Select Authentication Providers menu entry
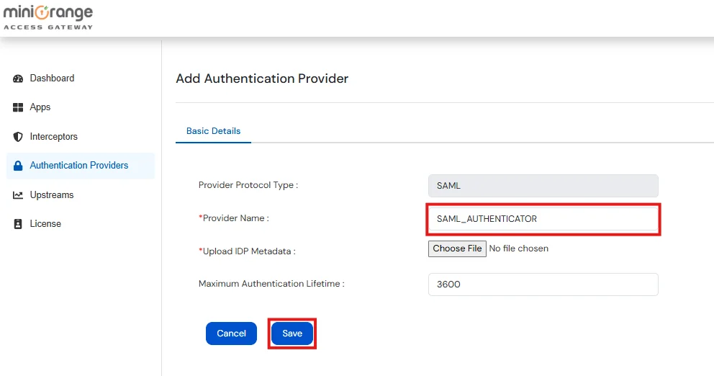The height and width of the screenshot is (376, 714). [x=81, y=166]
